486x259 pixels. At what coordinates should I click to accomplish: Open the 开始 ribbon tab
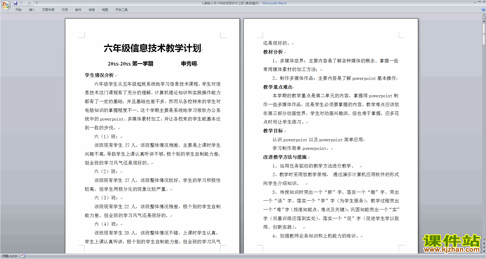18,10
